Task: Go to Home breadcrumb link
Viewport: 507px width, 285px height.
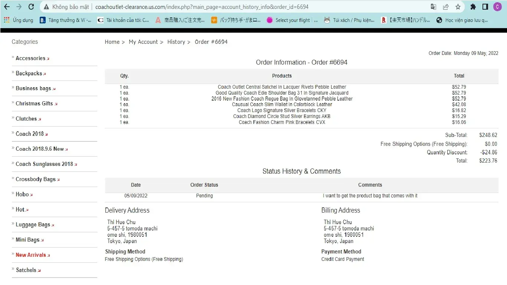Action: tap(112, 42)
